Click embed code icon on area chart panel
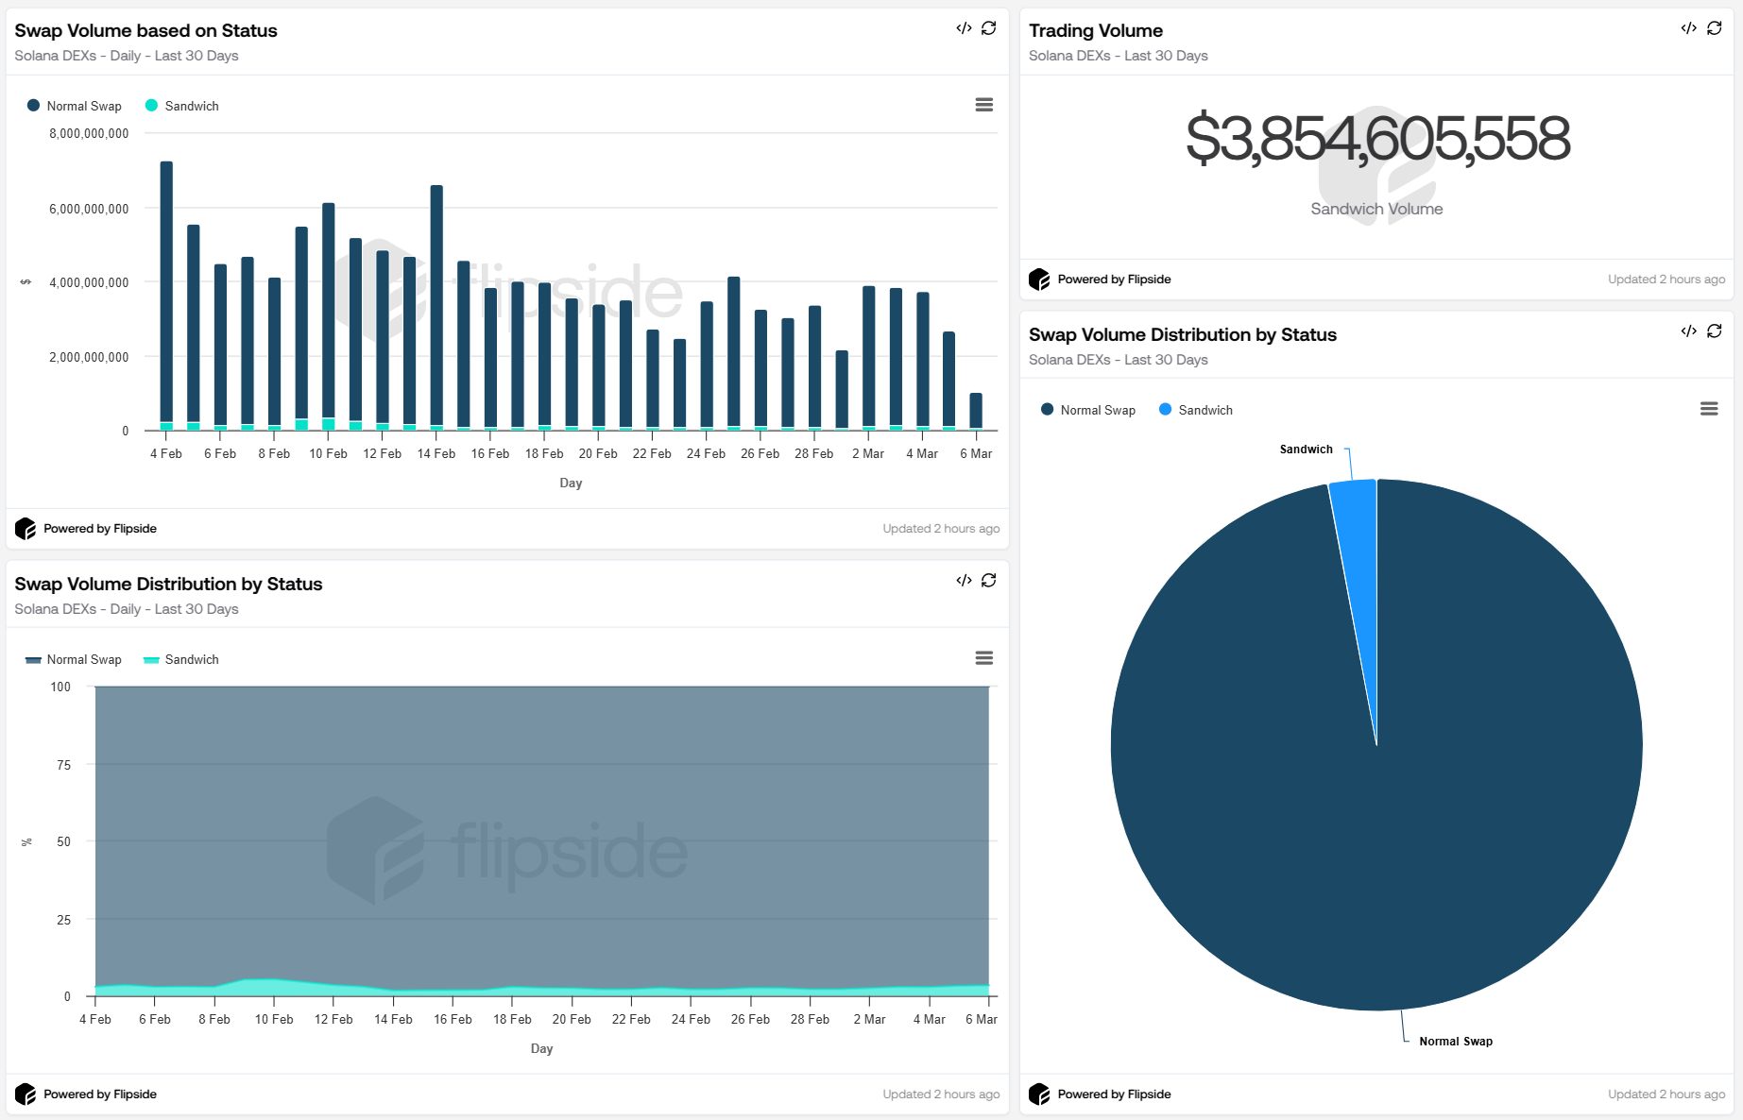 coord(964,581)
